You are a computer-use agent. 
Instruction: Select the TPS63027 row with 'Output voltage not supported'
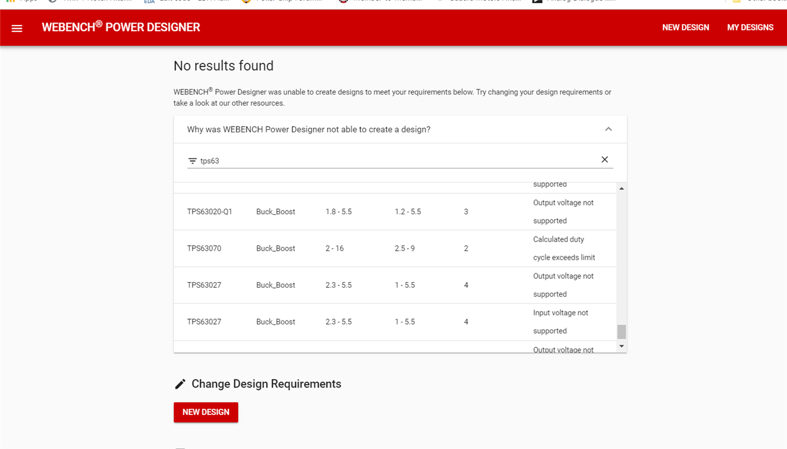coord(395,285)
